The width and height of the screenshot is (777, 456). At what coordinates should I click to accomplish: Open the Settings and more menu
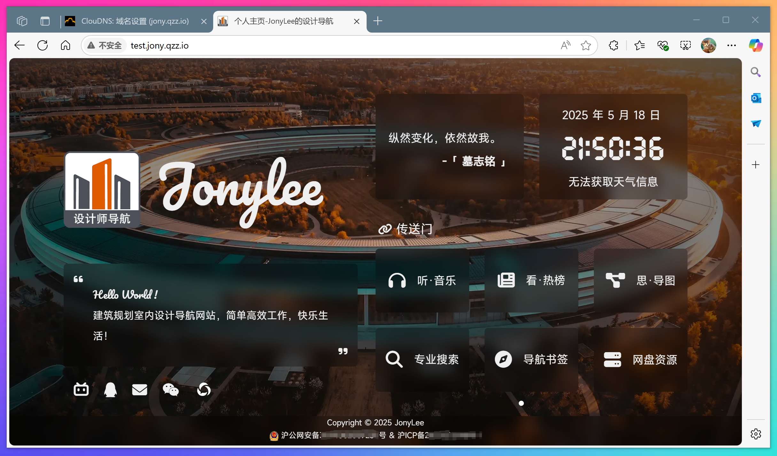pos(732,45)
